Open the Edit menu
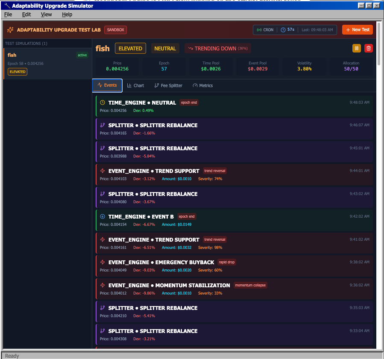This screenshot has width=384, height=359. pyautogui.click(x=26, y=15)
